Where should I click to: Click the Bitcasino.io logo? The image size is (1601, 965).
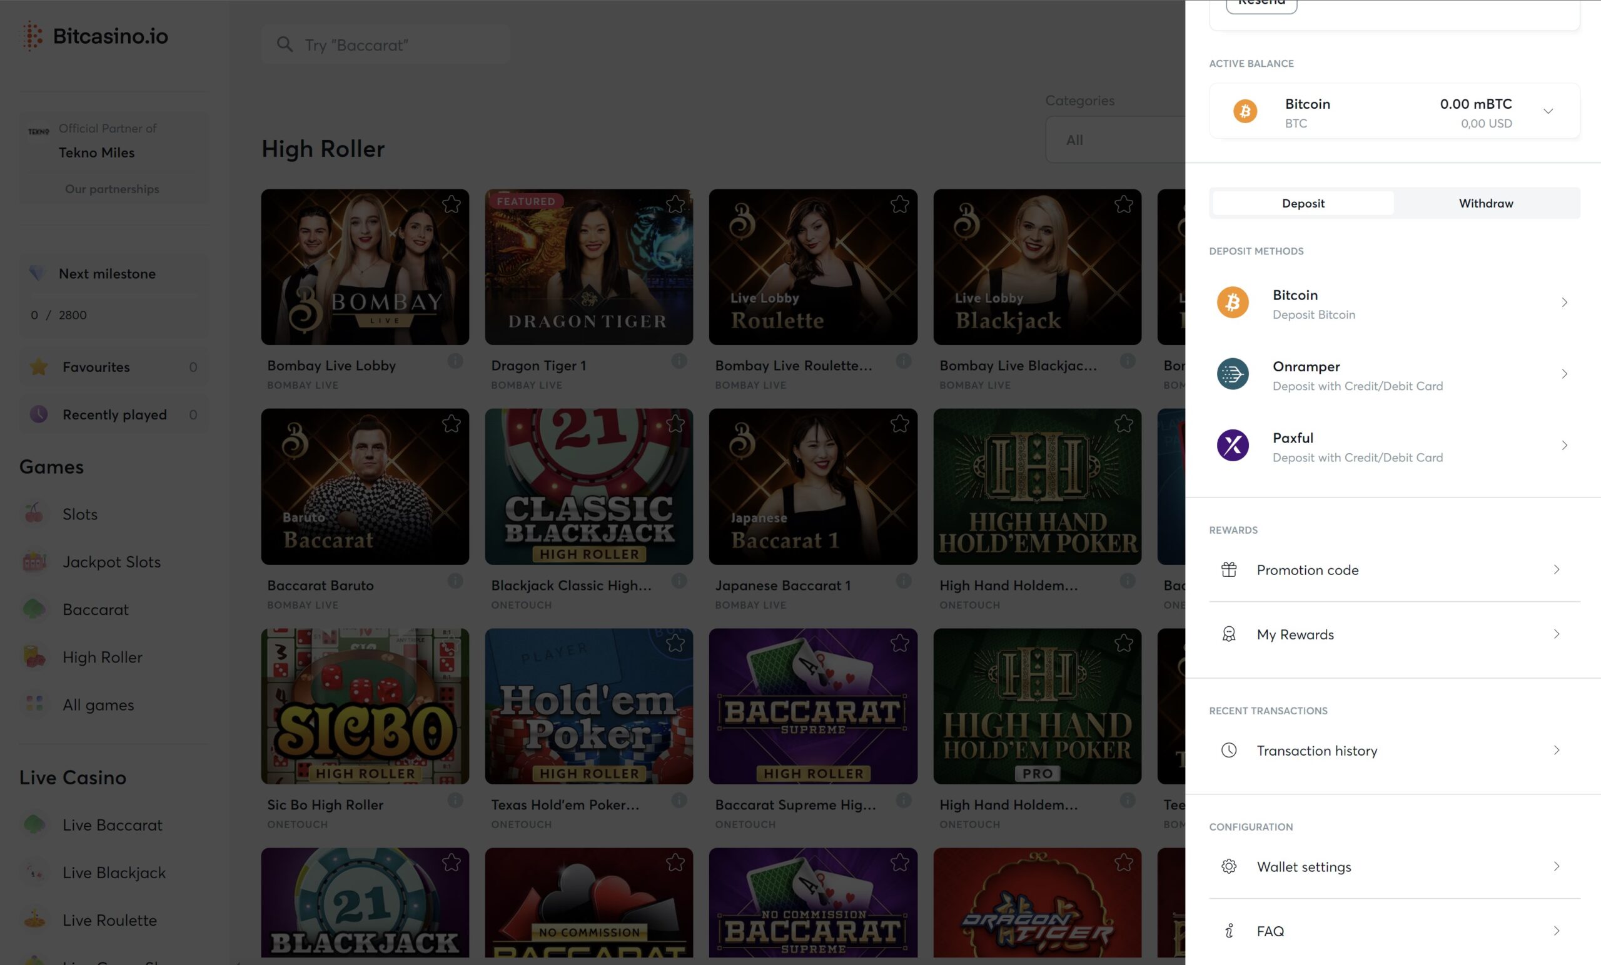coord(95,36)
